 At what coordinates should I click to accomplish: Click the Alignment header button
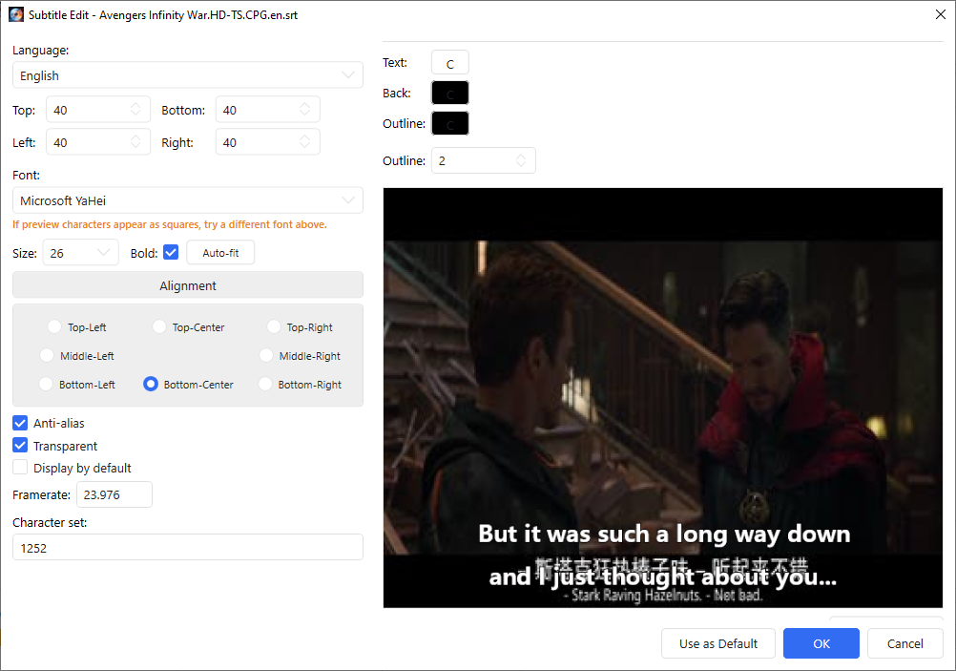tap(188, 284)
